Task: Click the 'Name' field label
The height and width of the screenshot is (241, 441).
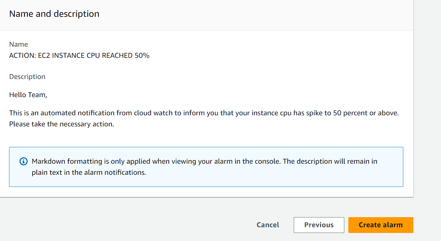Action: point(19,44)
